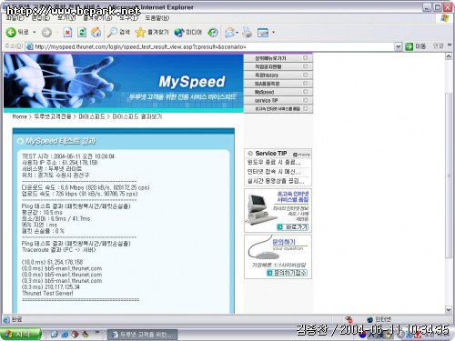Open the 파일(F) menu
Screen dimensions: 455x341
point(15,18)
